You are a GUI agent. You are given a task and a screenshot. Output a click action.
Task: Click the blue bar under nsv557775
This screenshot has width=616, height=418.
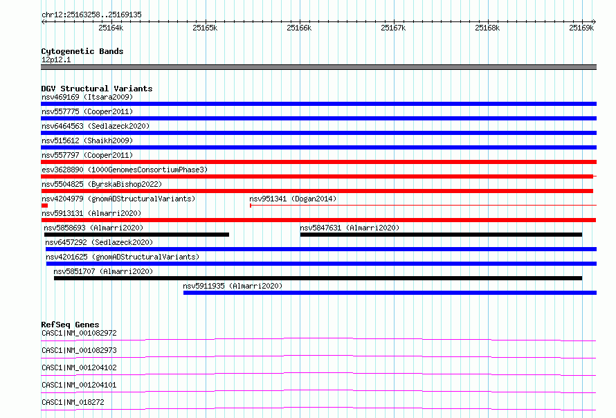(x=318, y=118)
